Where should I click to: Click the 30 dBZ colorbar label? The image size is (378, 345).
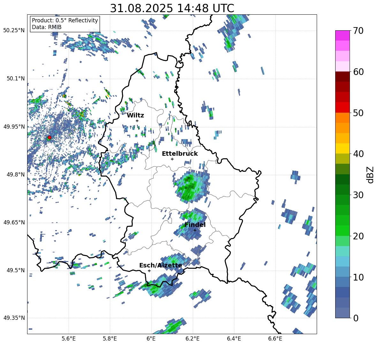click(x=359, y=195)
